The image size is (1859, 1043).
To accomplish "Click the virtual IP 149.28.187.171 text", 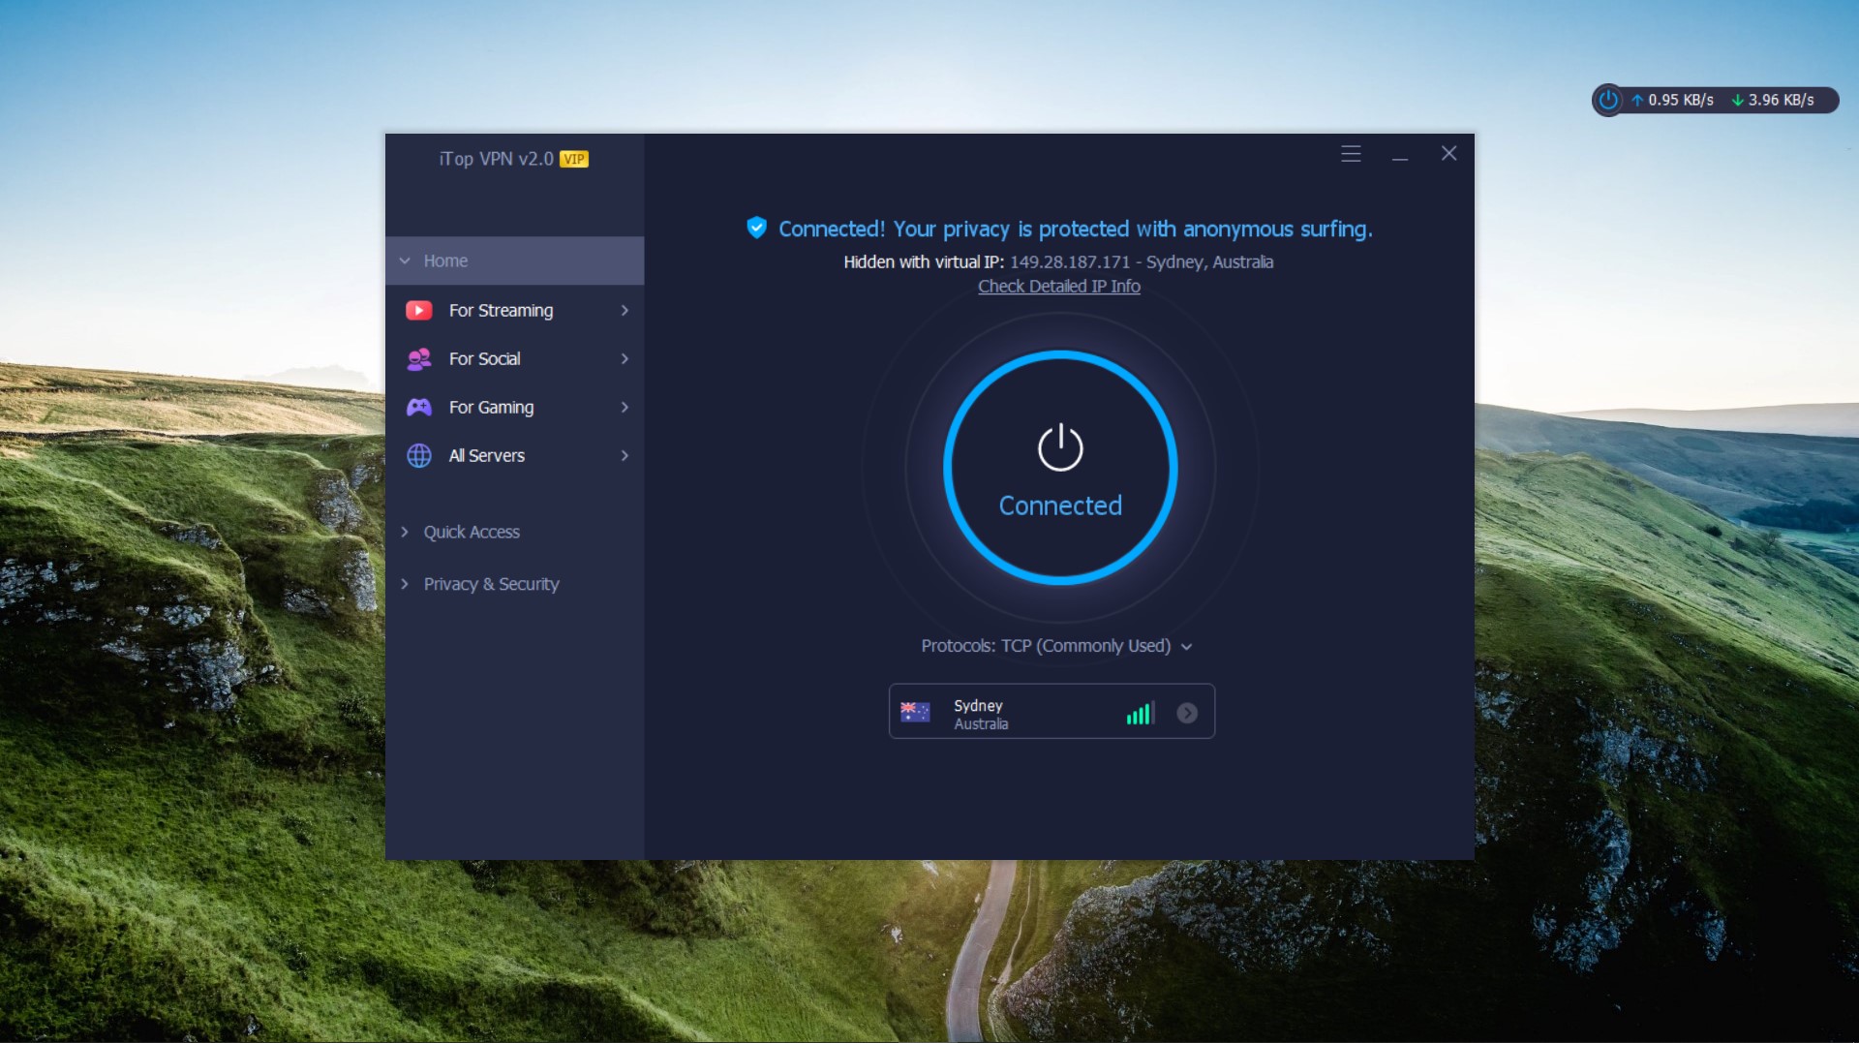I will [x=1070, y=262].
